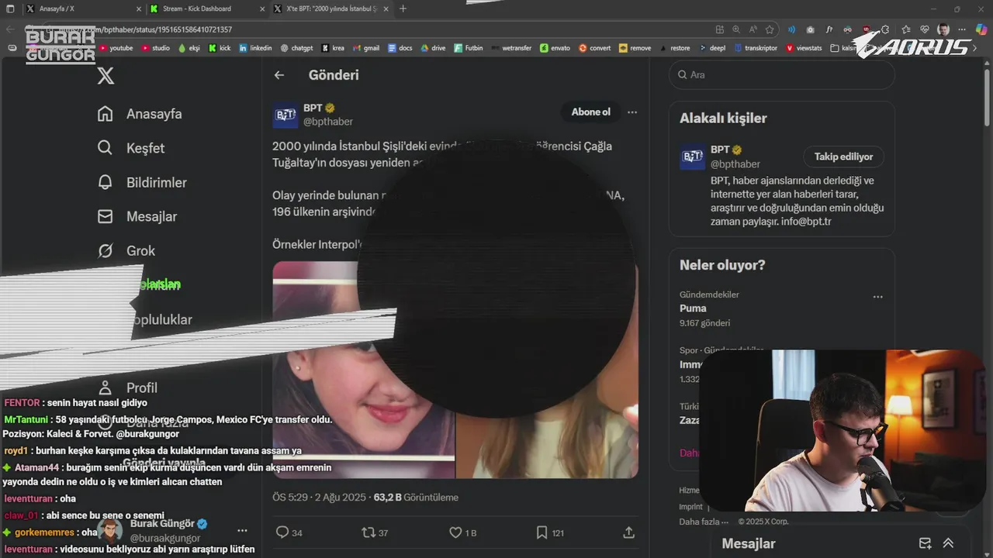Focus the Ara search field

pyautogui.click(x=782, y=75)
